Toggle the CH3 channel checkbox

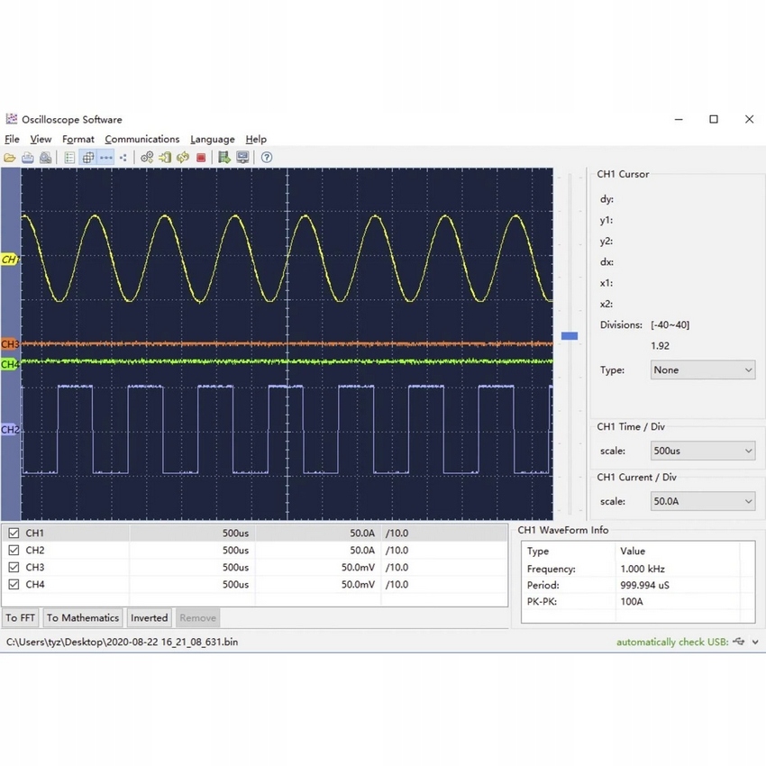[14, 568]
